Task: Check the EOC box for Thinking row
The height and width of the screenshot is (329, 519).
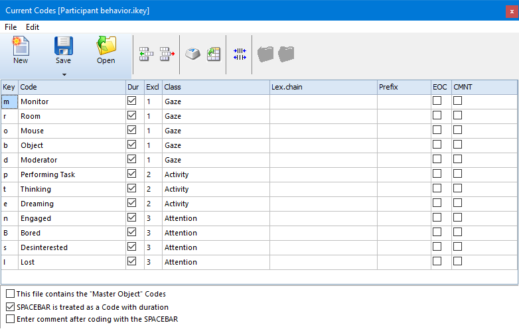Action: click(437, 188)
